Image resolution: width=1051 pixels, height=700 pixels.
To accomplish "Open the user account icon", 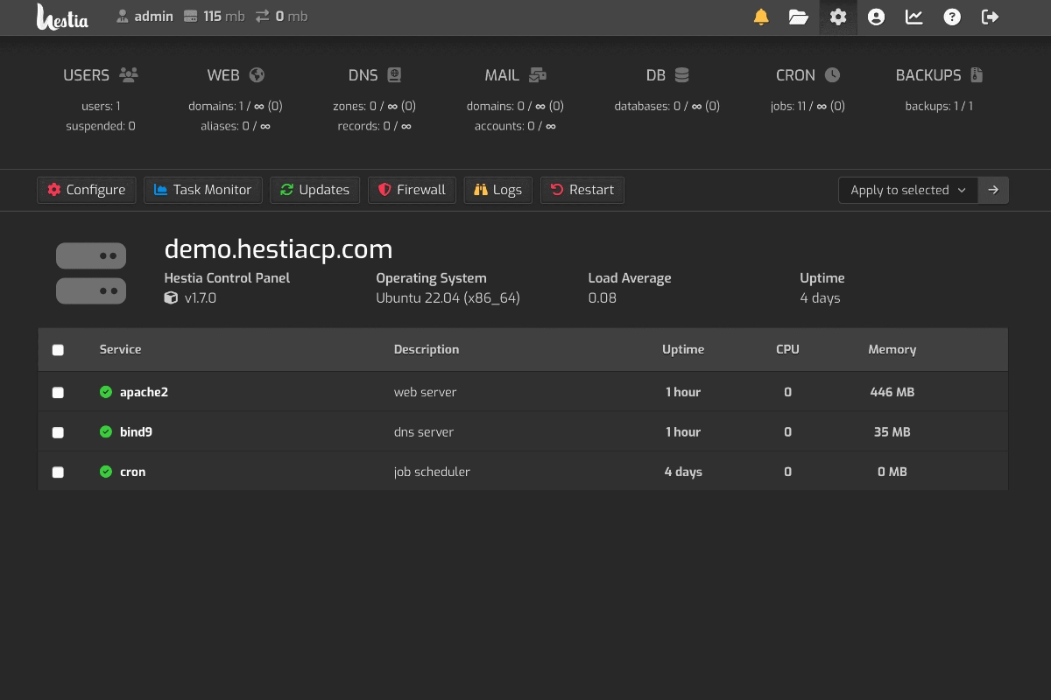I will coord(876,17).
